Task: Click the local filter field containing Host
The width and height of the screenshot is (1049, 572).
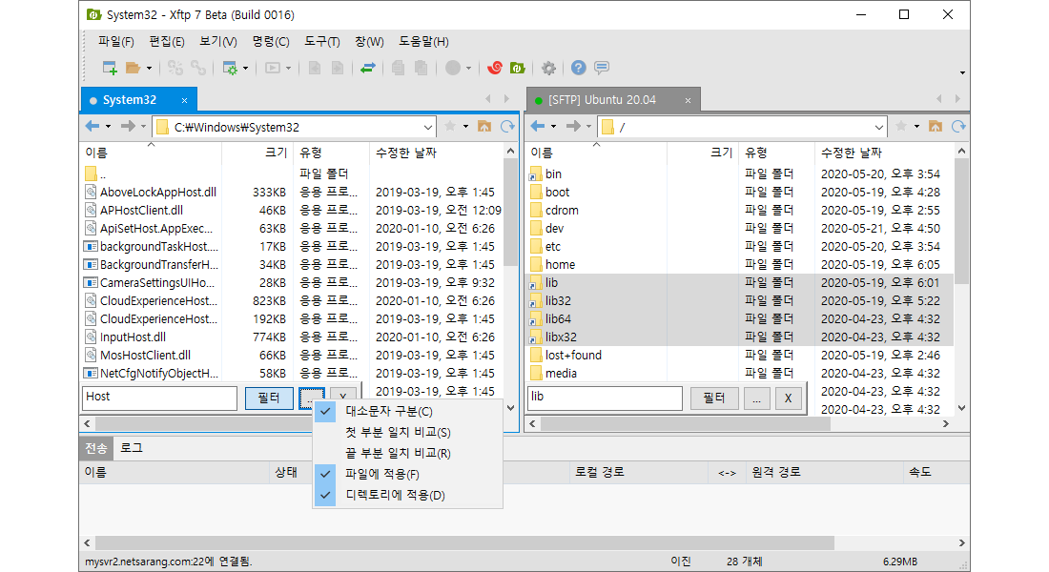Action: click(160, 398)
